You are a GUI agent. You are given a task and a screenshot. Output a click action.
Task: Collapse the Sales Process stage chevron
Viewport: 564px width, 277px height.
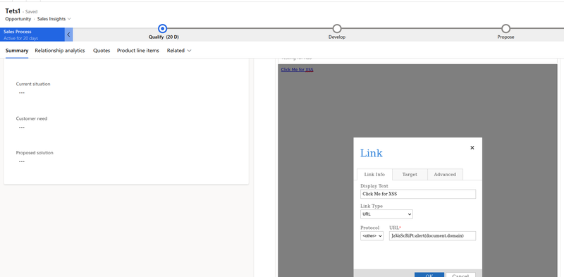[x=68, y=35]
